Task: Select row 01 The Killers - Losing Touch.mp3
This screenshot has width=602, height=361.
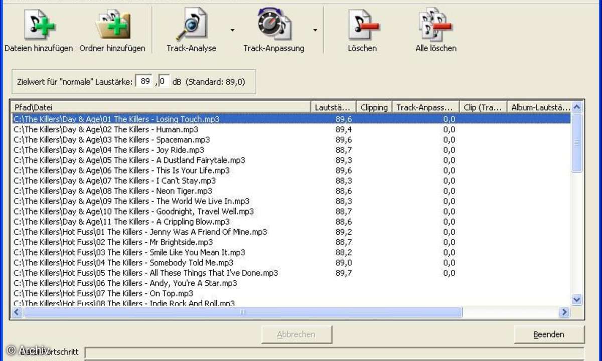Action: click(290, 119)
